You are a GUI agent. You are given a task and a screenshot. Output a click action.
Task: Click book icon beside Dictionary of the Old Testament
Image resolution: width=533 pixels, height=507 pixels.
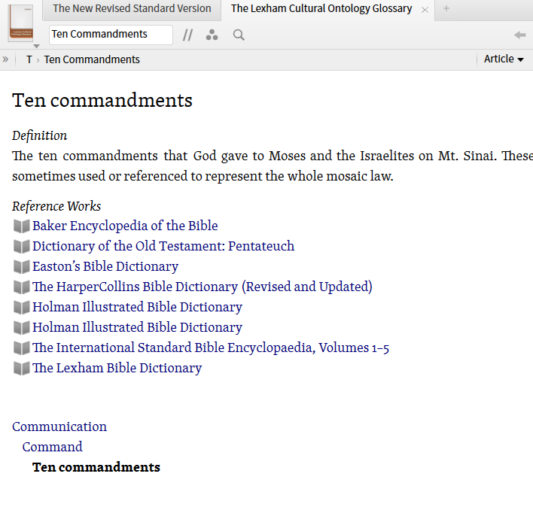[x=21, y=247]
